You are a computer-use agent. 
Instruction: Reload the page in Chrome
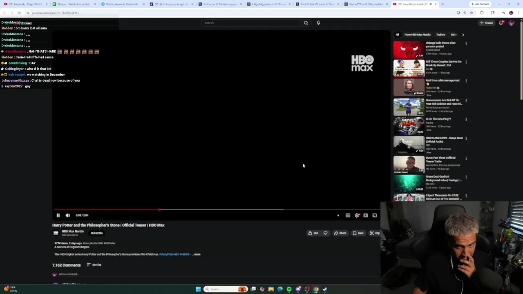[19, 13]
